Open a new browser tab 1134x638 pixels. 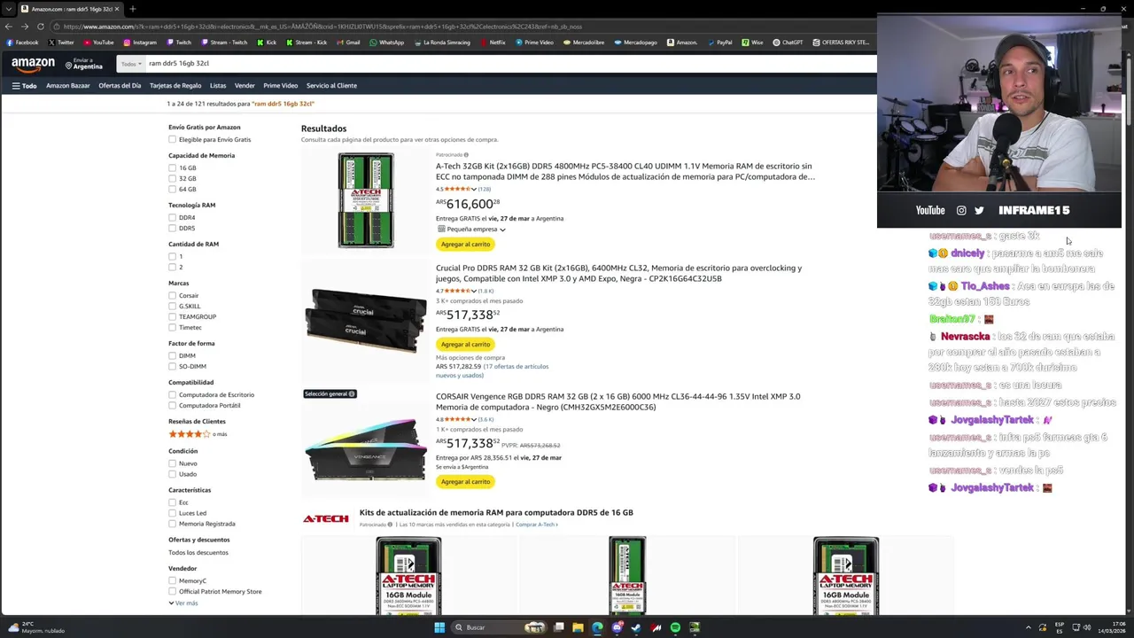(x=132, y=9)
